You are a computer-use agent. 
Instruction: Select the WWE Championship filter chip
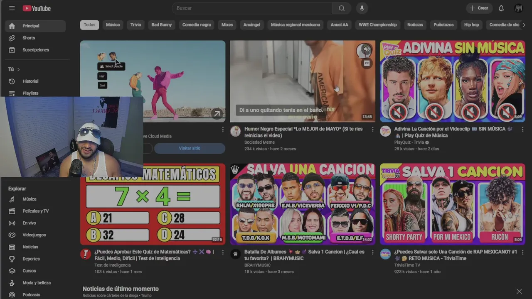tap(378, 25)
